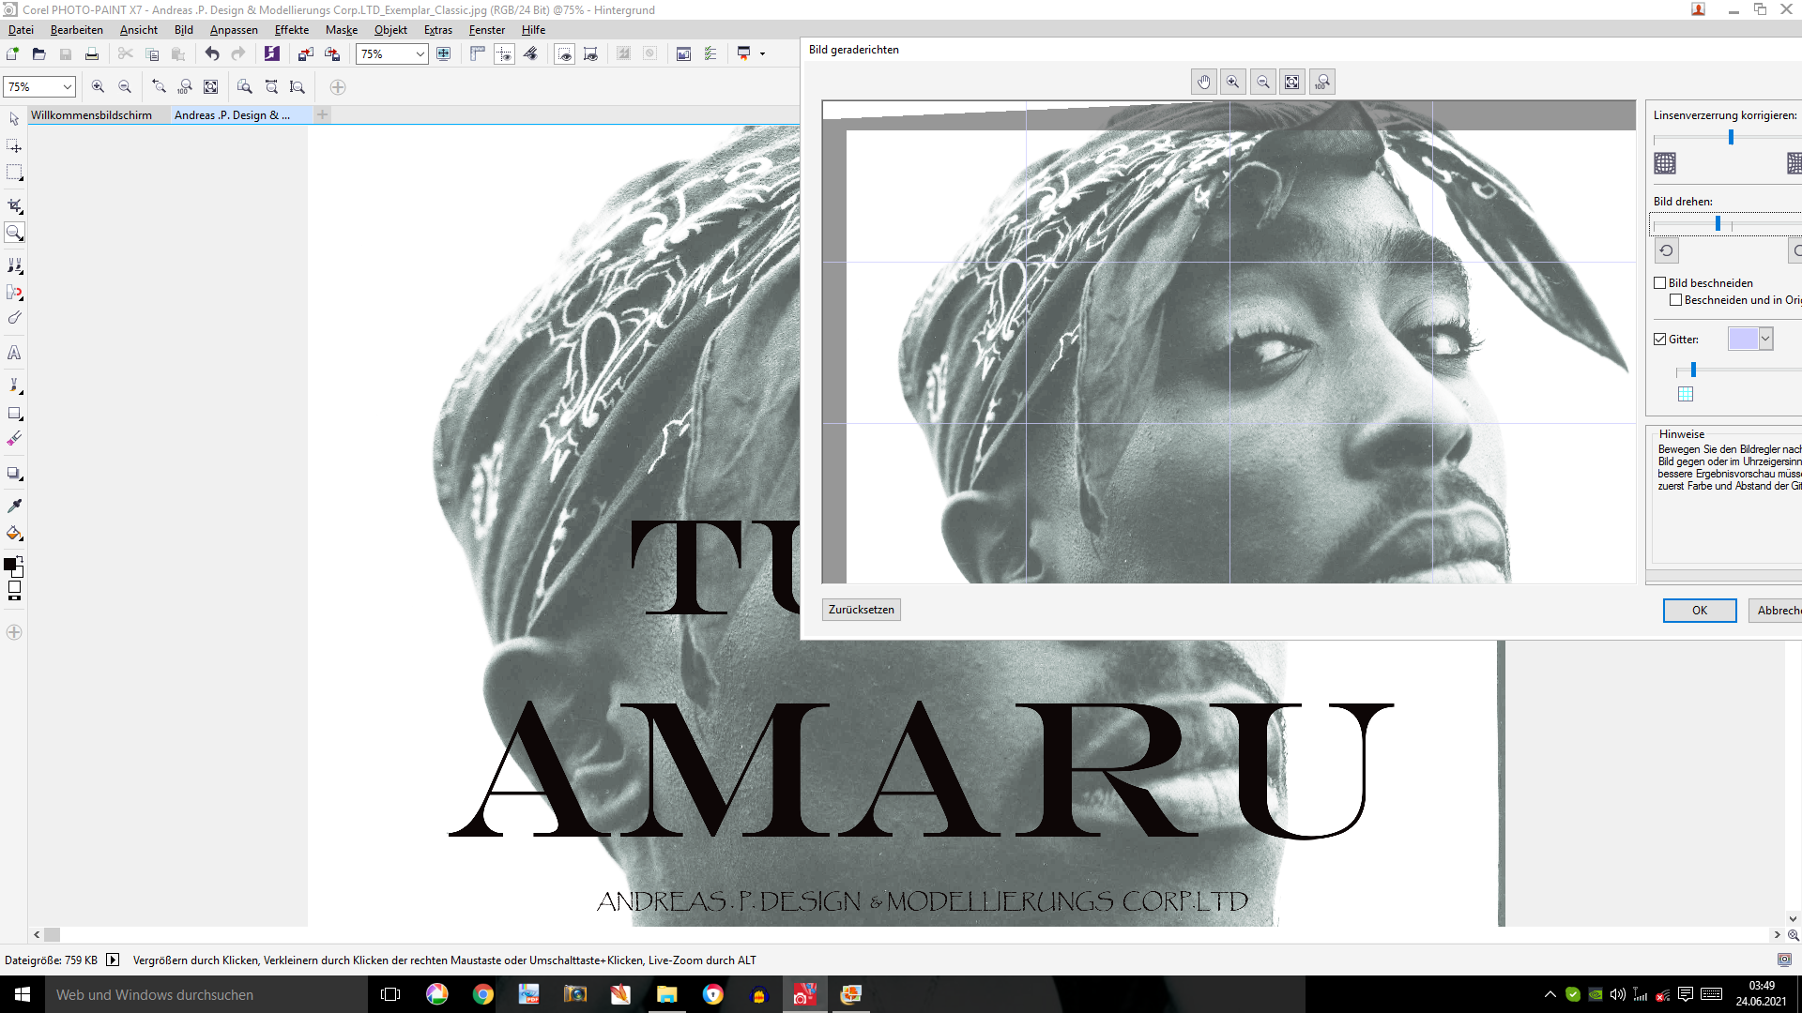The width and height of the screenshot is (1802, 1013).
Task: Switch to Willkommensbildschirm tab
Action: pos(91,114)
